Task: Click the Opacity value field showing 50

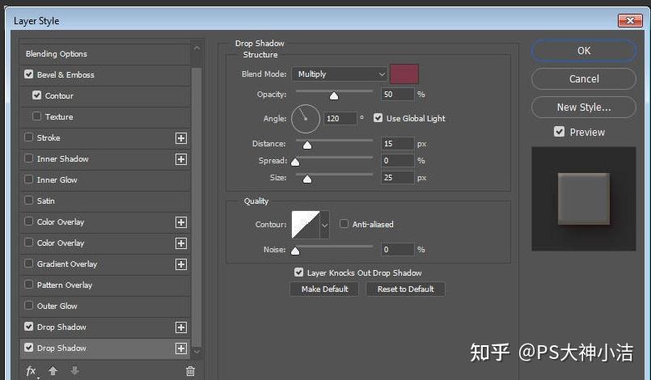Action: (x=397, y=95)
